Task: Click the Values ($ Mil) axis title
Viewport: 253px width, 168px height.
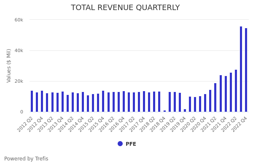Action: pyautogui.click(x=9, y=66)
